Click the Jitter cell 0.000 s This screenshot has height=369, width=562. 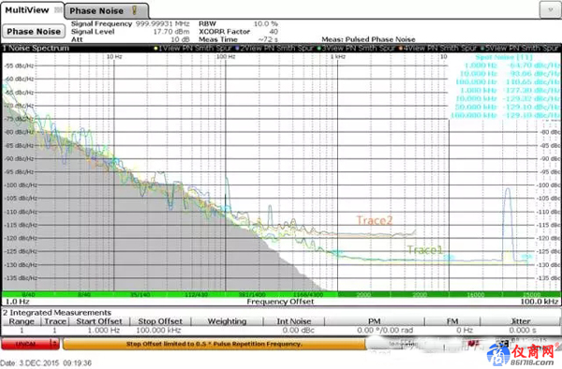[523, 330]
